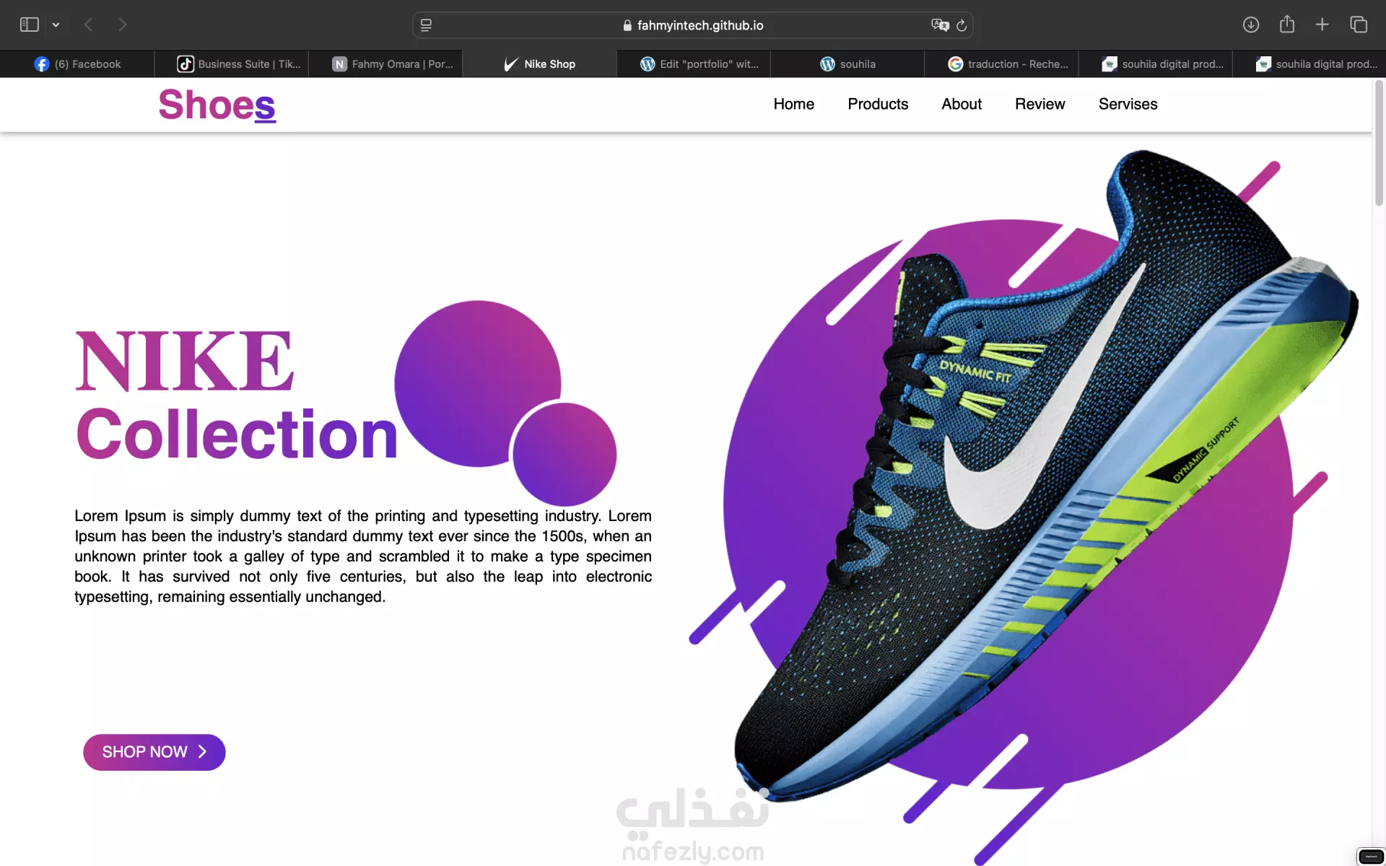The height and width of the screenshot is (866, 1386).
Task: Show the tab overview
Action: pos(1359,25)
